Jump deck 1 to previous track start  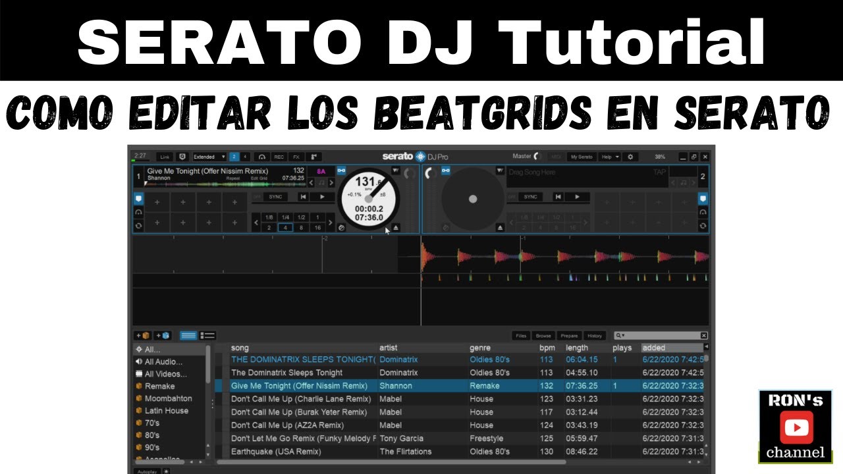pos(303,196)
